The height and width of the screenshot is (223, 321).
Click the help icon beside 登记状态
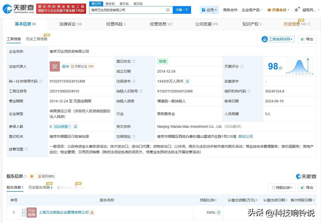click(134, 61)
